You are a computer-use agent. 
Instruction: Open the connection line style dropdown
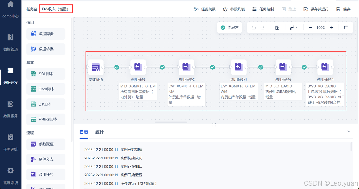pos(293,27)
